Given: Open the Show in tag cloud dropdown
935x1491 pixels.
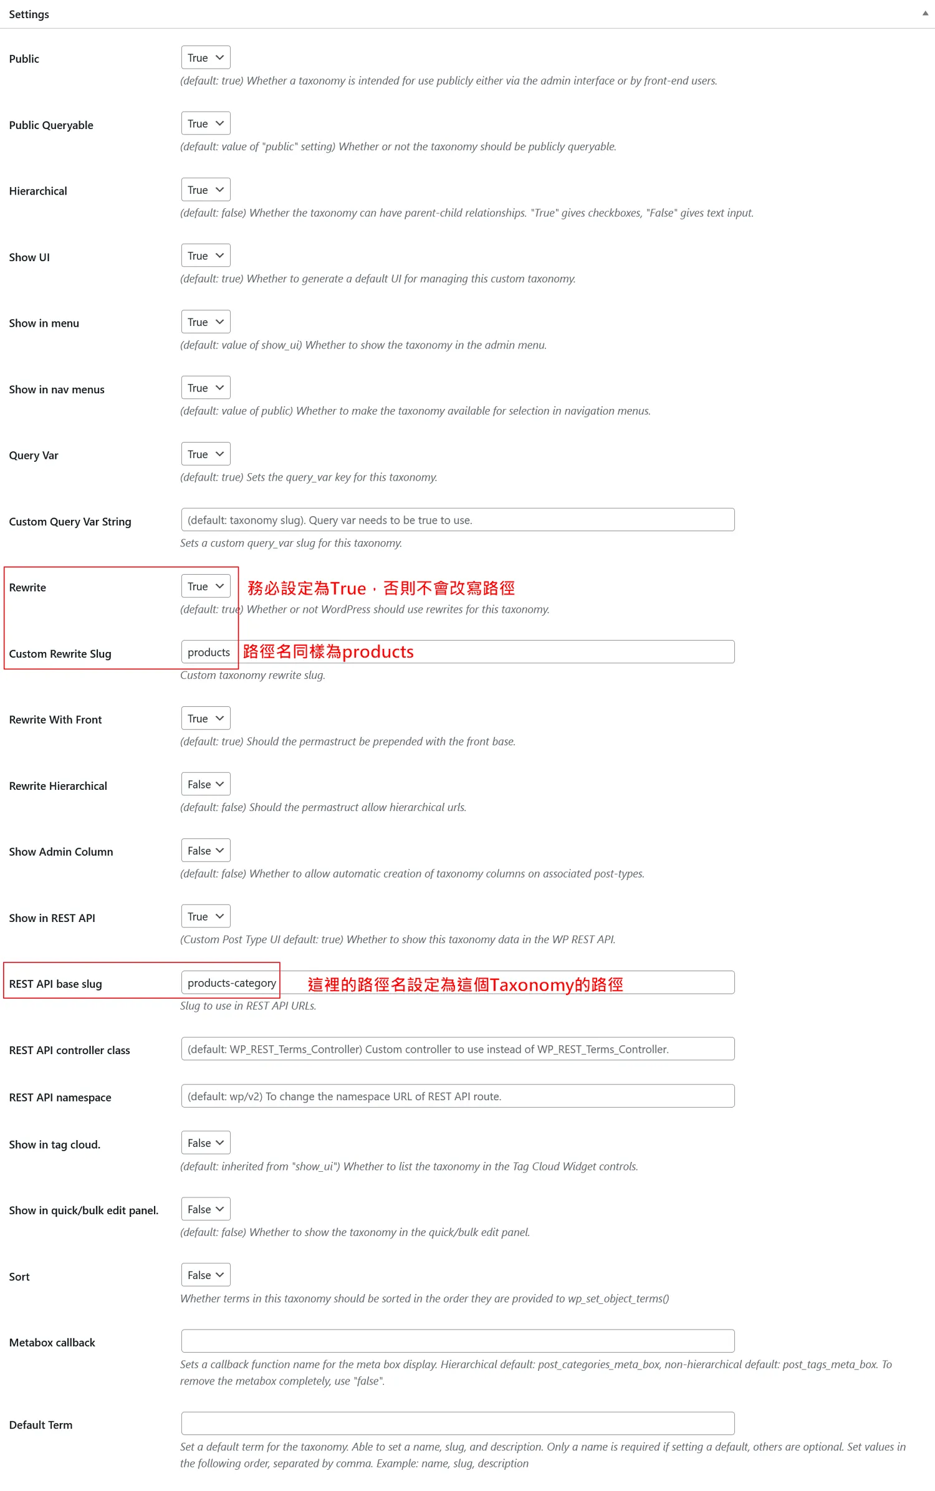Looking at the screenshot, I should click(x=205, y=1143).
